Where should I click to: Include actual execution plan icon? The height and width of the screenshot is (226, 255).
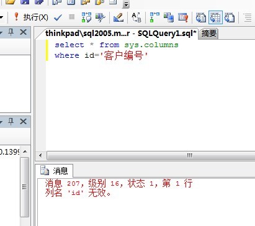(x=154, y=17)
